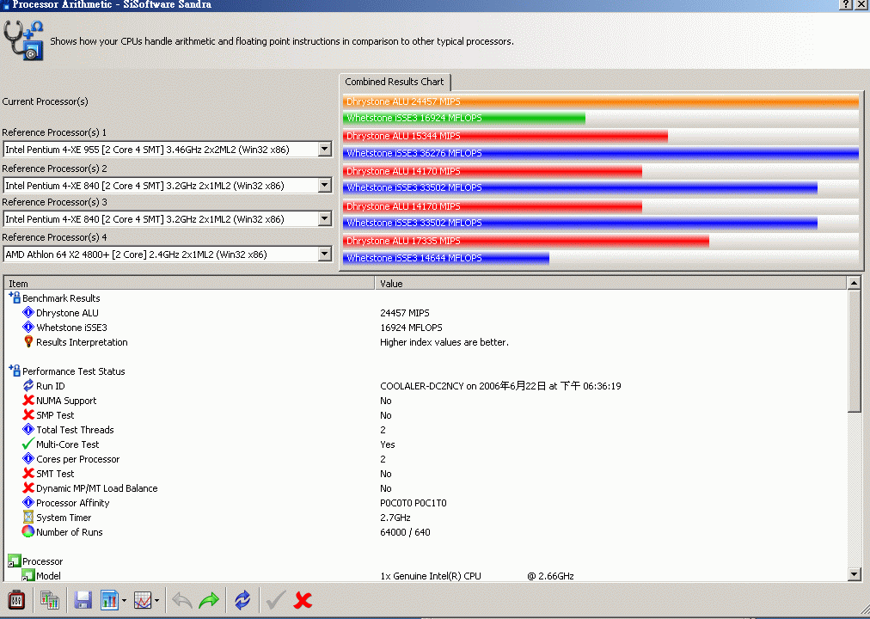
Task: Click the P0C0T0 P0C1T0 affinity value
Action: tap(414, 503)
